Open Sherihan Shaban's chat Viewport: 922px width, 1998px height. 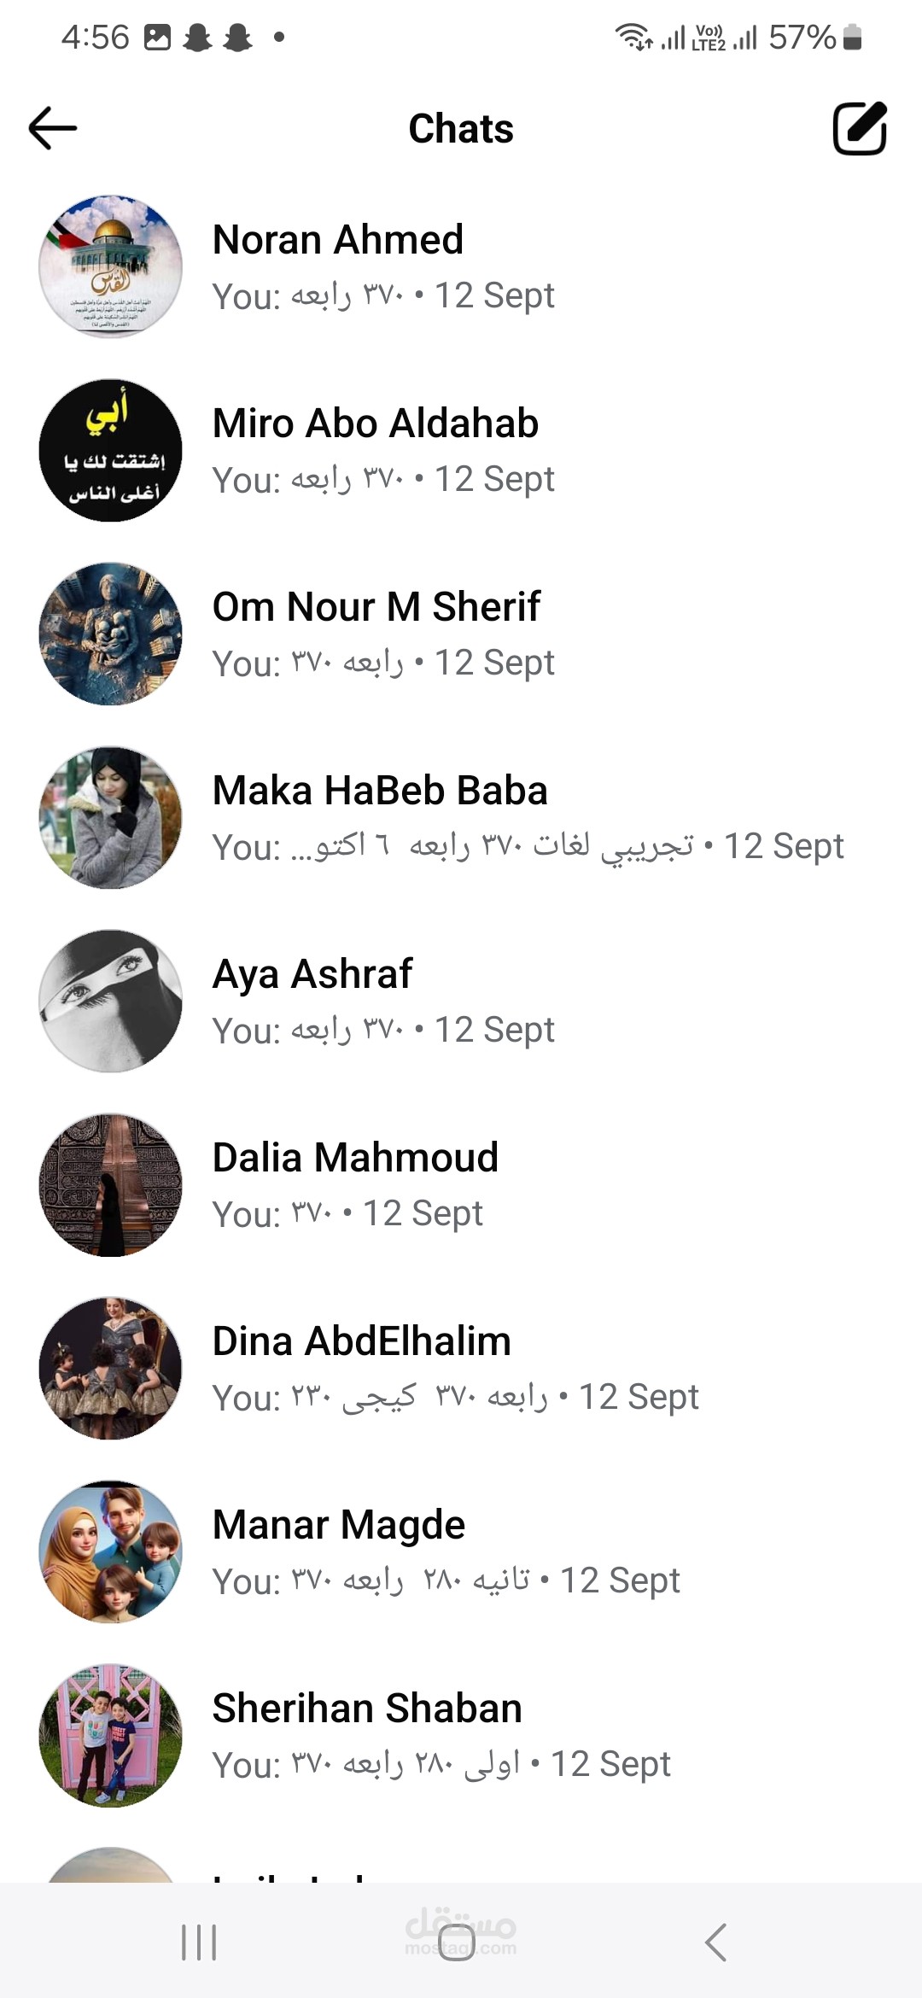pyautogui.click(x=461, y=1735)
